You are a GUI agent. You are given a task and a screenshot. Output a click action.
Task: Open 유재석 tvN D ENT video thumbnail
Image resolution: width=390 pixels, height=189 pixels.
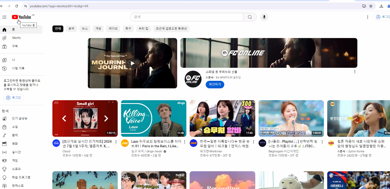(154, 180)
